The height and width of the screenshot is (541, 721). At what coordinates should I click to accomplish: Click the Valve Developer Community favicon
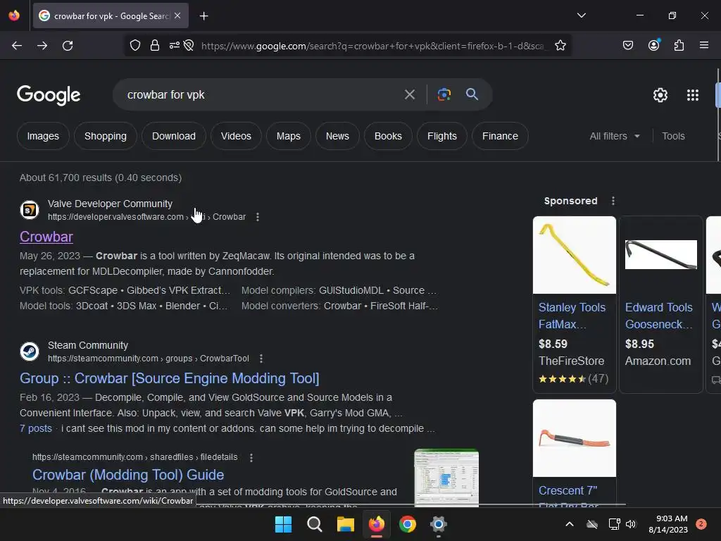pyautogui.click(x=30, y=210)
